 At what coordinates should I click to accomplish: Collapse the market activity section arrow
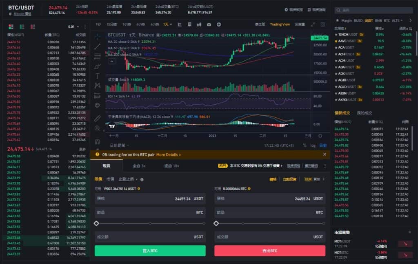click(410, 232)
